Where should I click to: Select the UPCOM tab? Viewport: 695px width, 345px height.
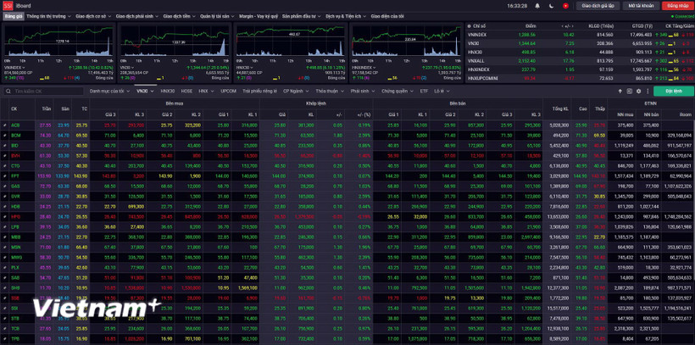[x=229, y=91]
